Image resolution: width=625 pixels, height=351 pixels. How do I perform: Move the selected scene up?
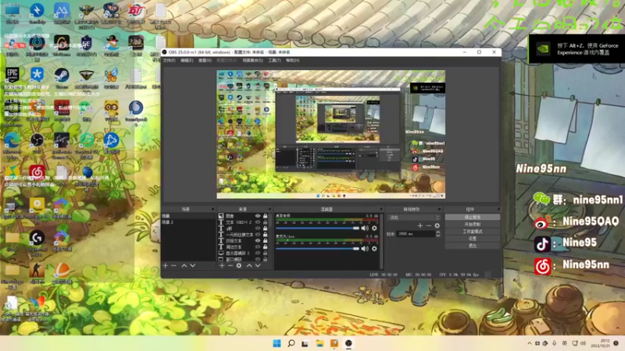click(184, 265)
